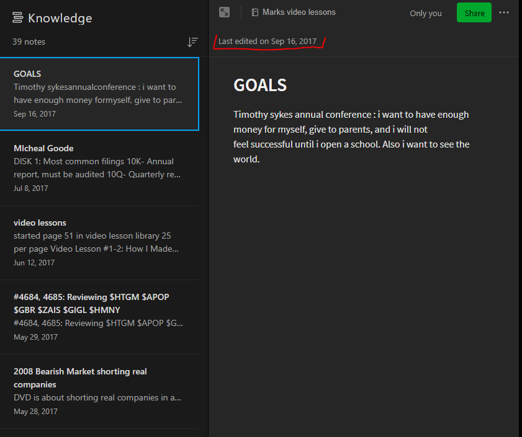Click into the note body paragraph text
The width and height of the screenshot is (522, 437).
(x=351, y=137)
